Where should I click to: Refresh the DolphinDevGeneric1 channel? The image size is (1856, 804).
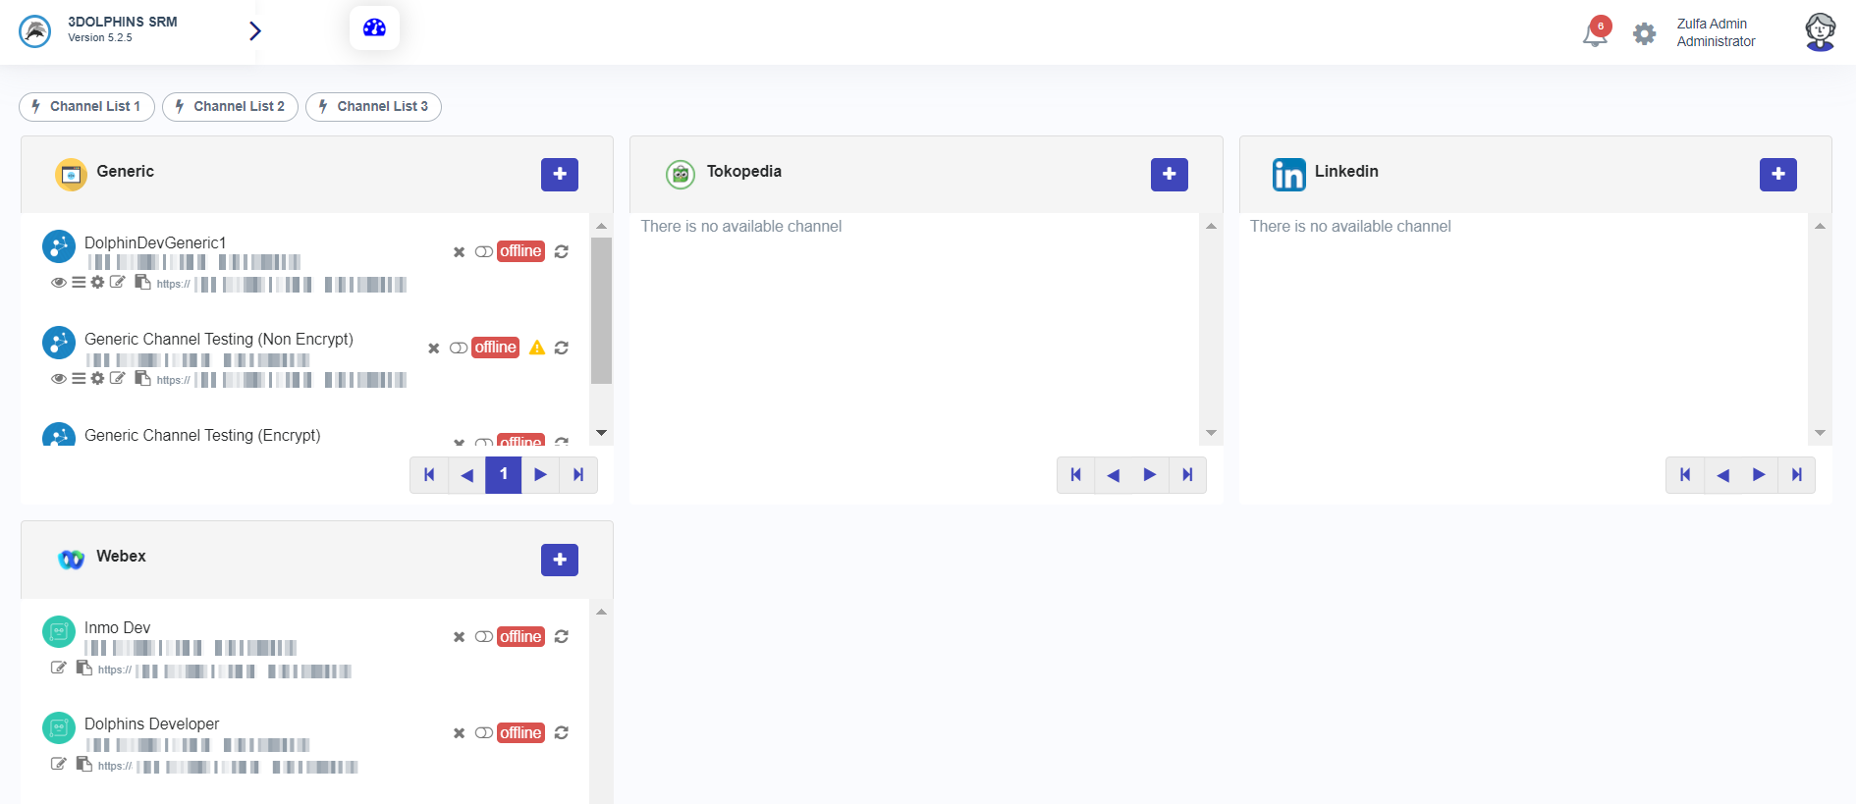[x=562, y=251]
